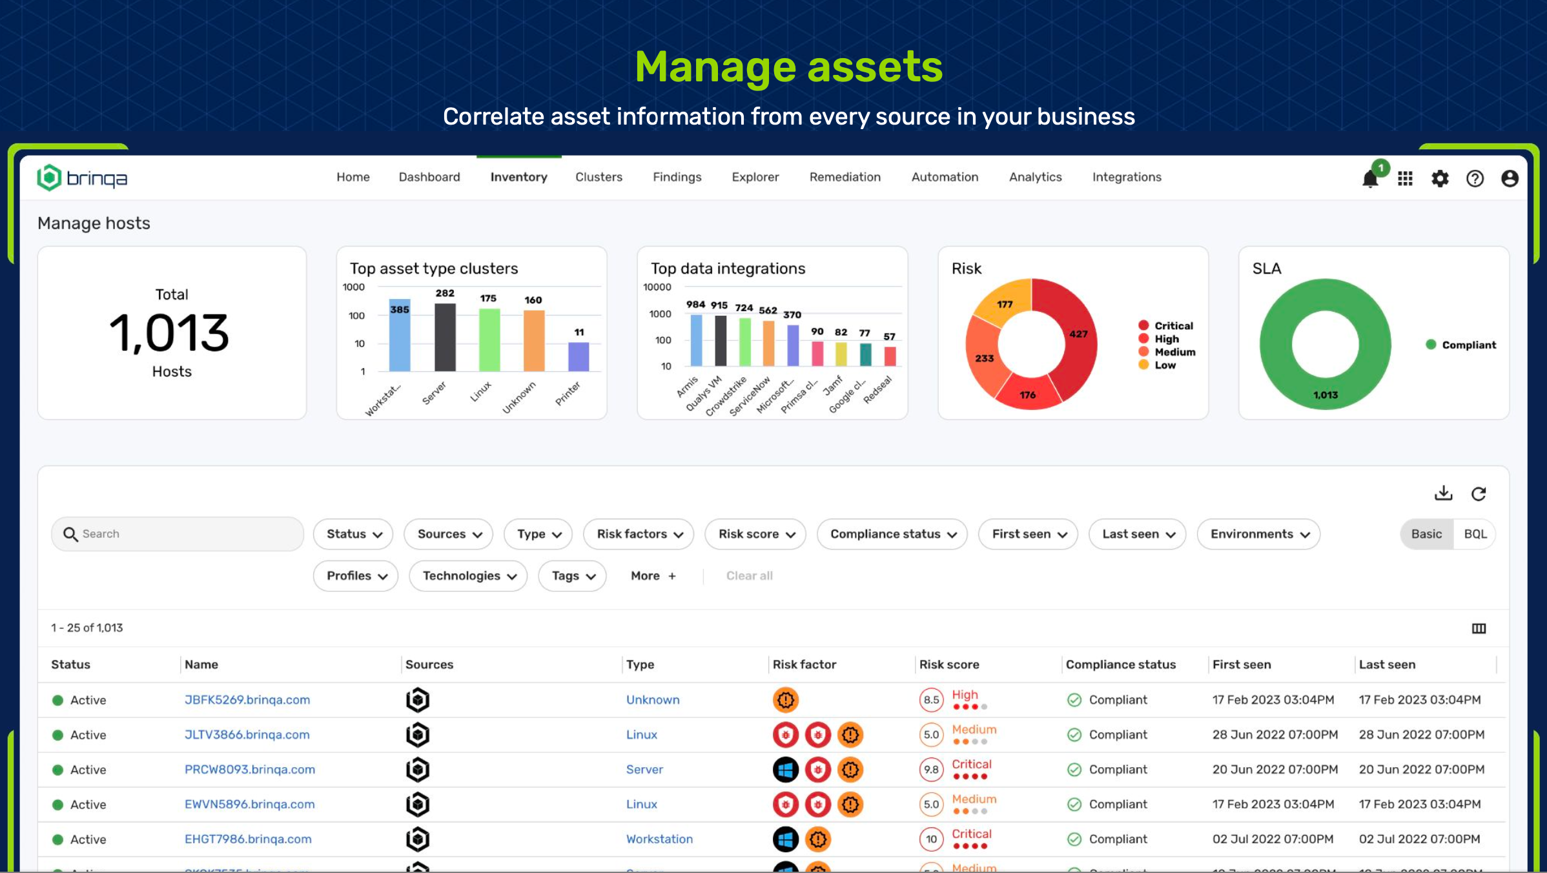The image size is (1547, 873).
Task: Expand the Technologies filter dropdown
Action: point(469,576)
